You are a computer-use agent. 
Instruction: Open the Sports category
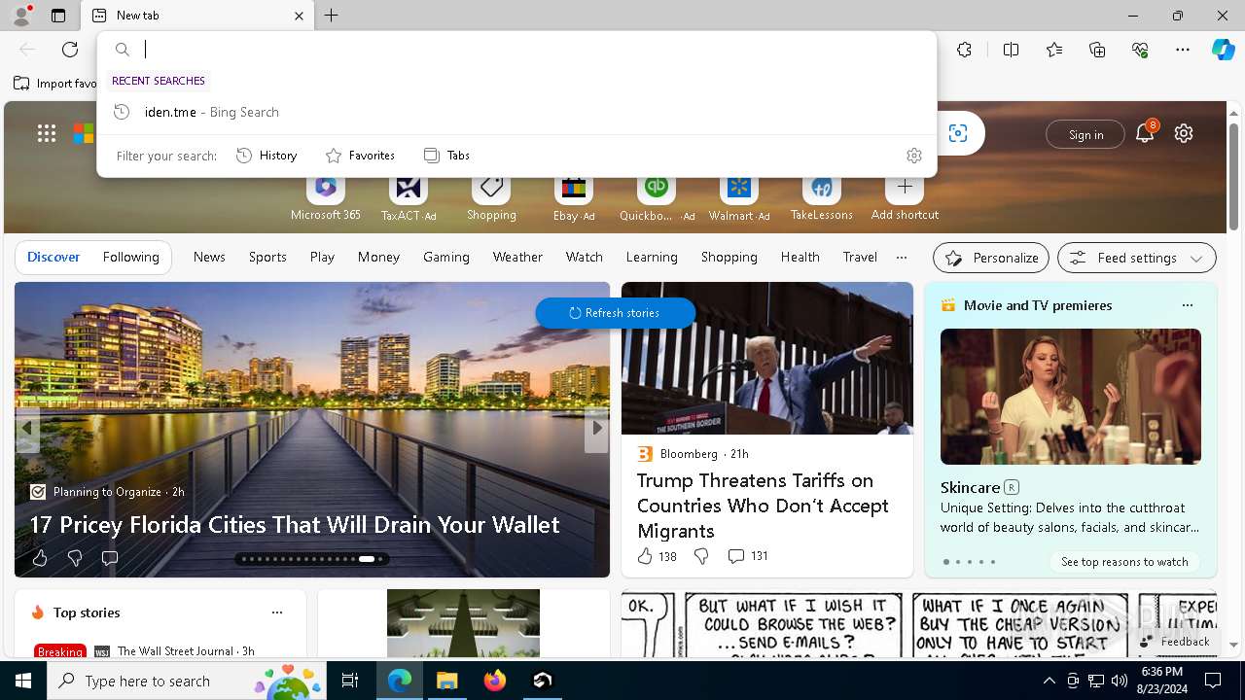point(267,257)
